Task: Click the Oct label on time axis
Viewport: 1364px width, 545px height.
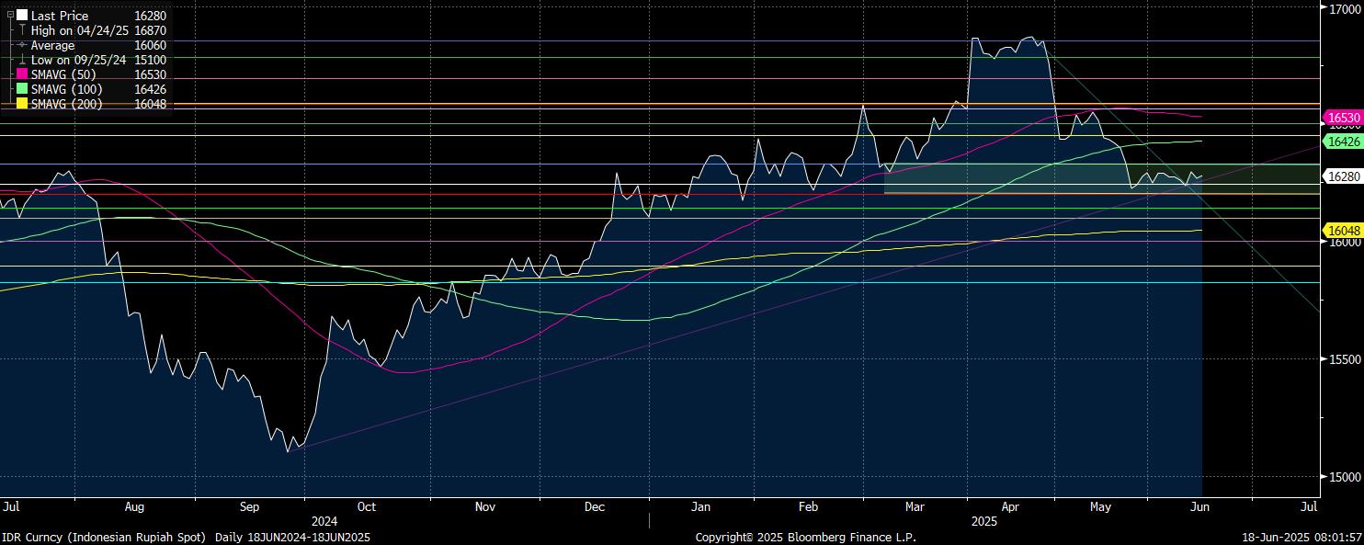Action: [x=367, y=506]
